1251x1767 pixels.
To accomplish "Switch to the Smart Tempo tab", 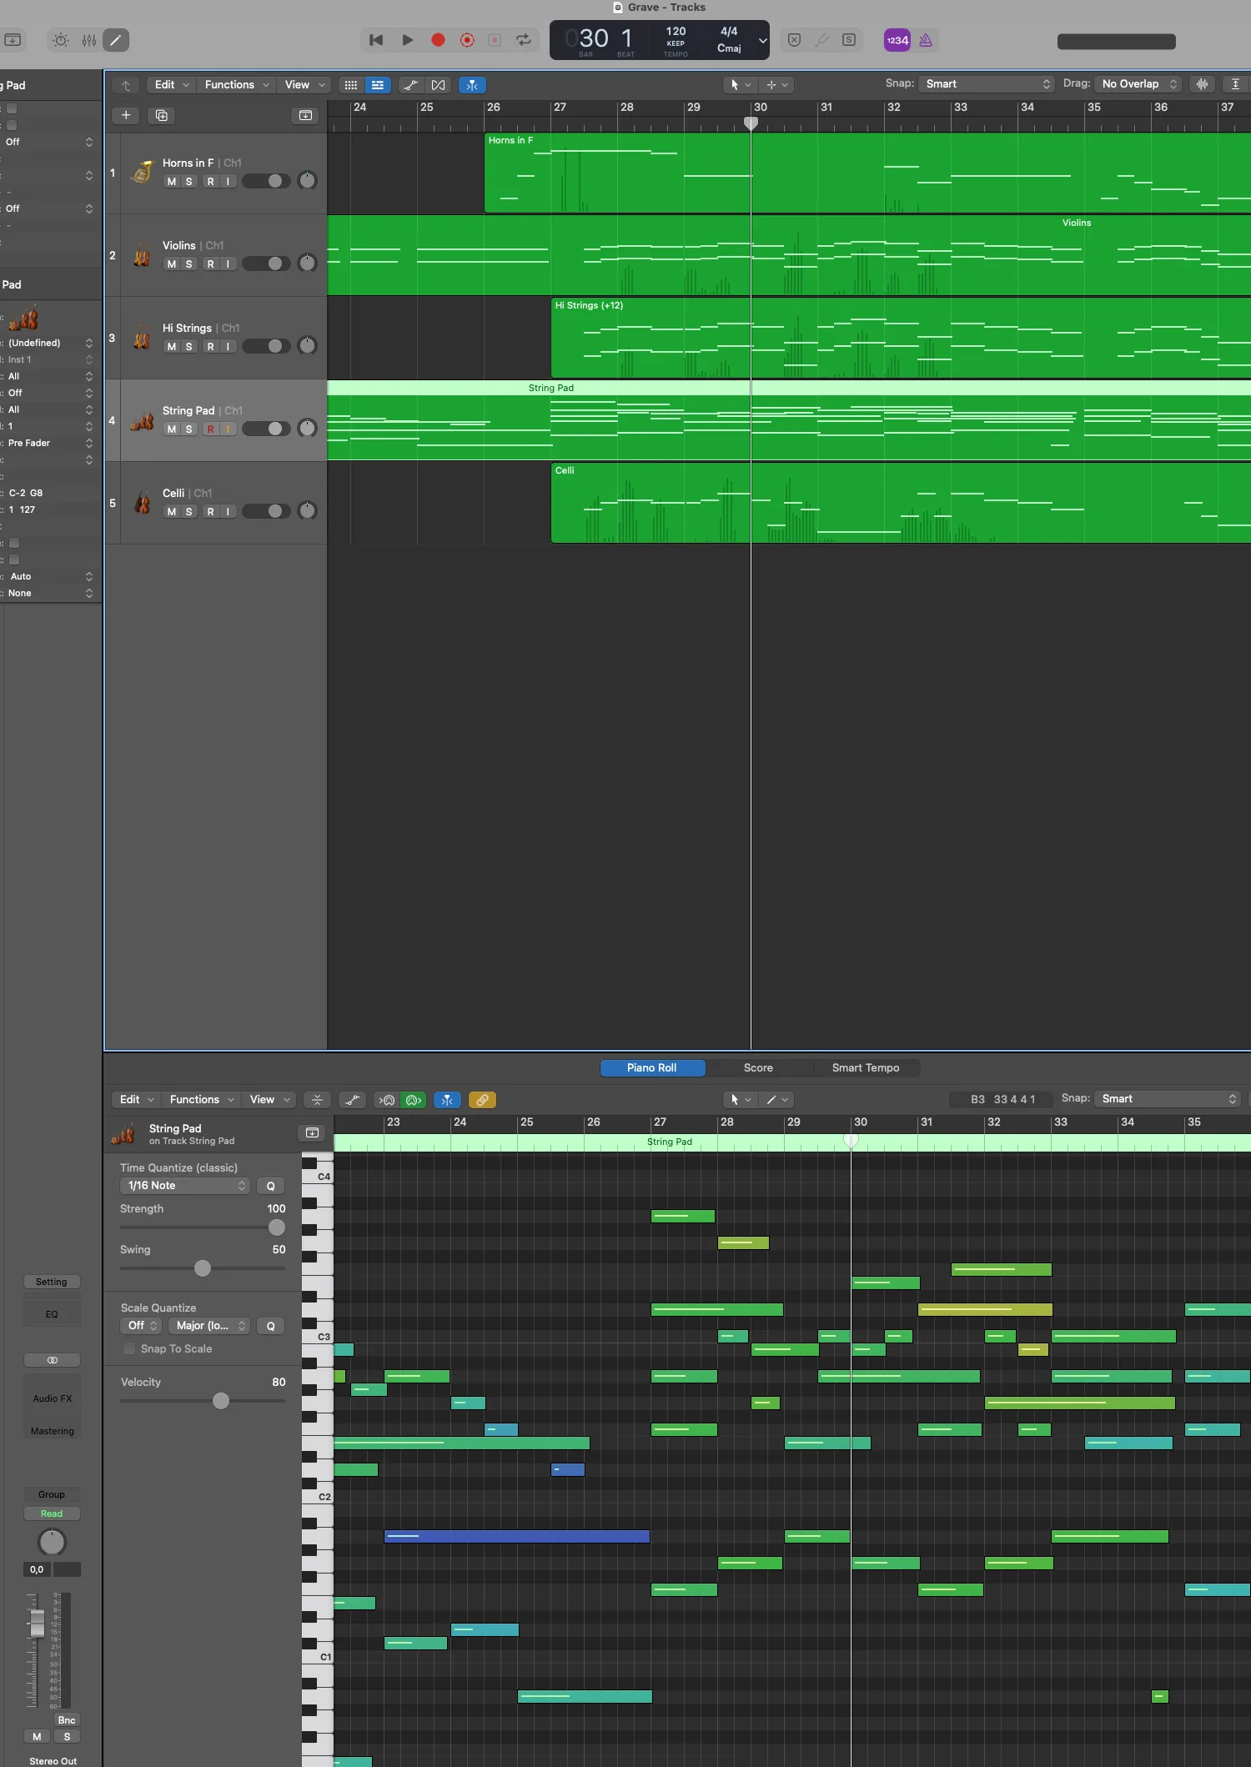I will 866,1068.
